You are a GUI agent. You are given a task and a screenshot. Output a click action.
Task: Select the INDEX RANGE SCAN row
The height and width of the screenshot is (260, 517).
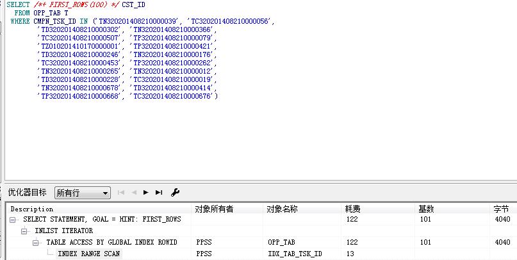click(88, 254)
